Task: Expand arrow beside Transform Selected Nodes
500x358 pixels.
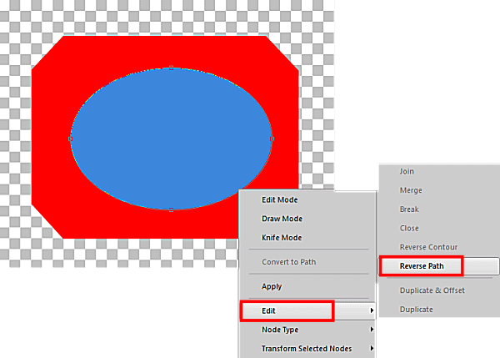Action: pyautogui.click(x=372, y=348)
